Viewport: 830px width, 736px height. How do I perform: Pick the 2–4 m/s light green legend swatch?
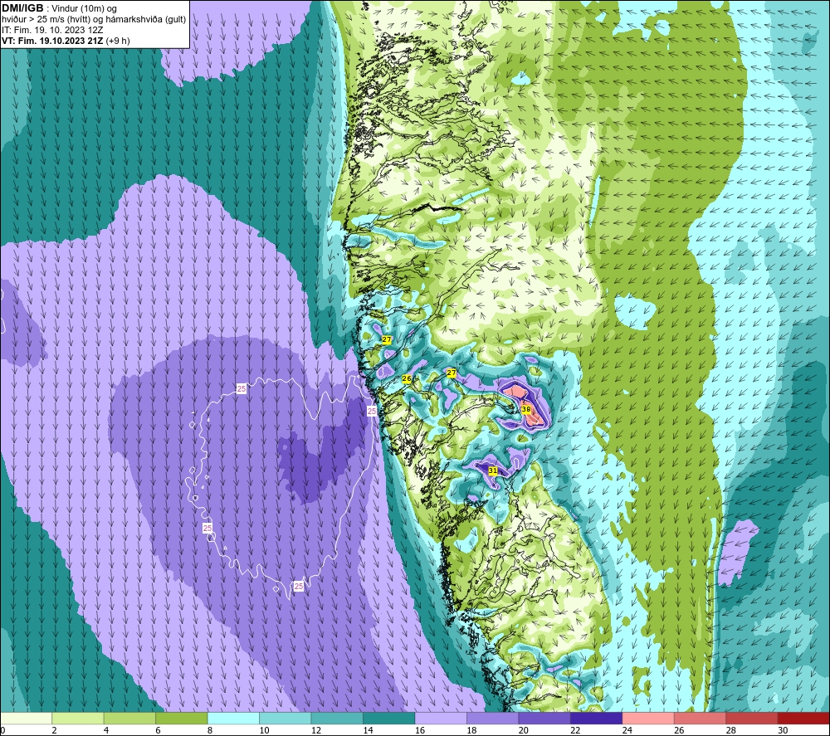[78, 718]
